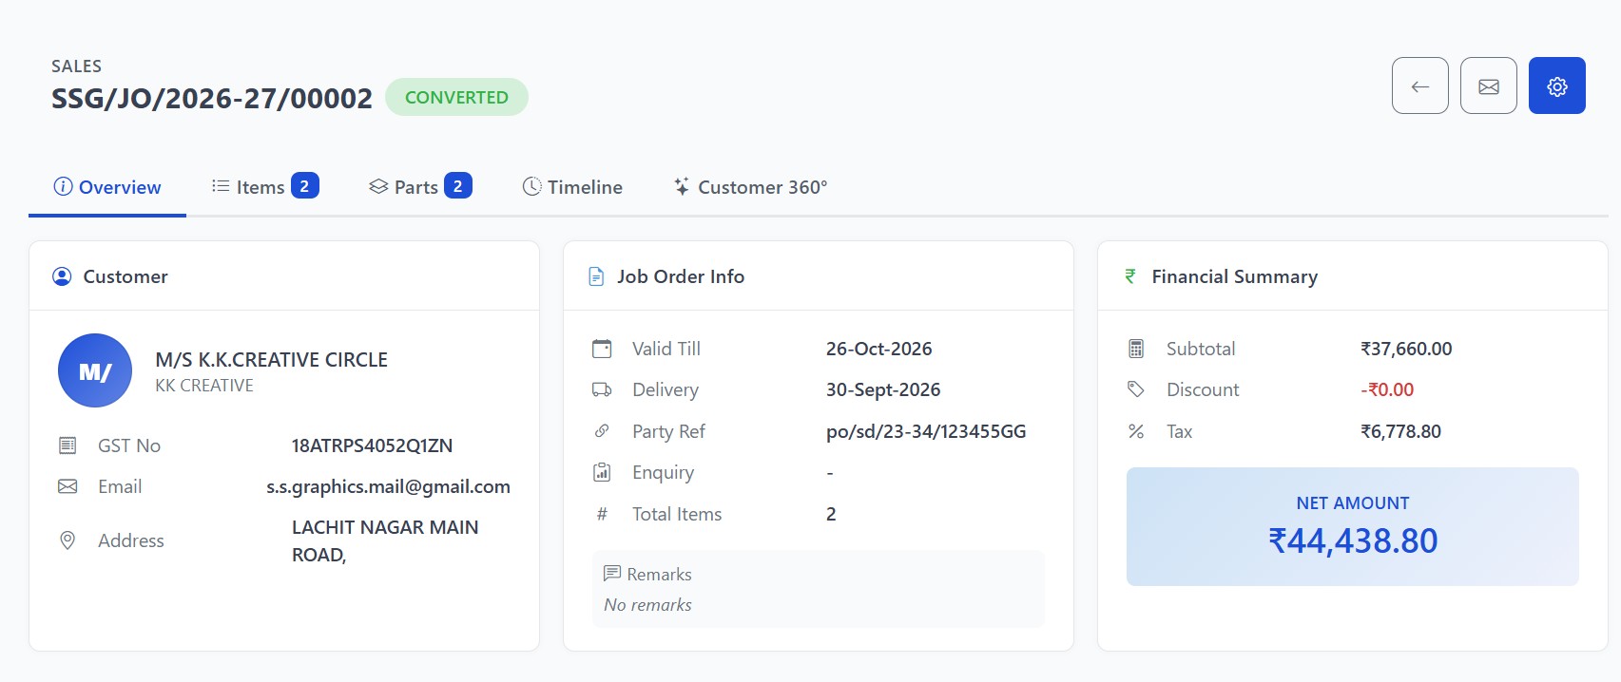This screenshot has width=1621, height=682.
Task: Click the Party Ref link icon
Action: pyautogui.click(x=602, y=431)
